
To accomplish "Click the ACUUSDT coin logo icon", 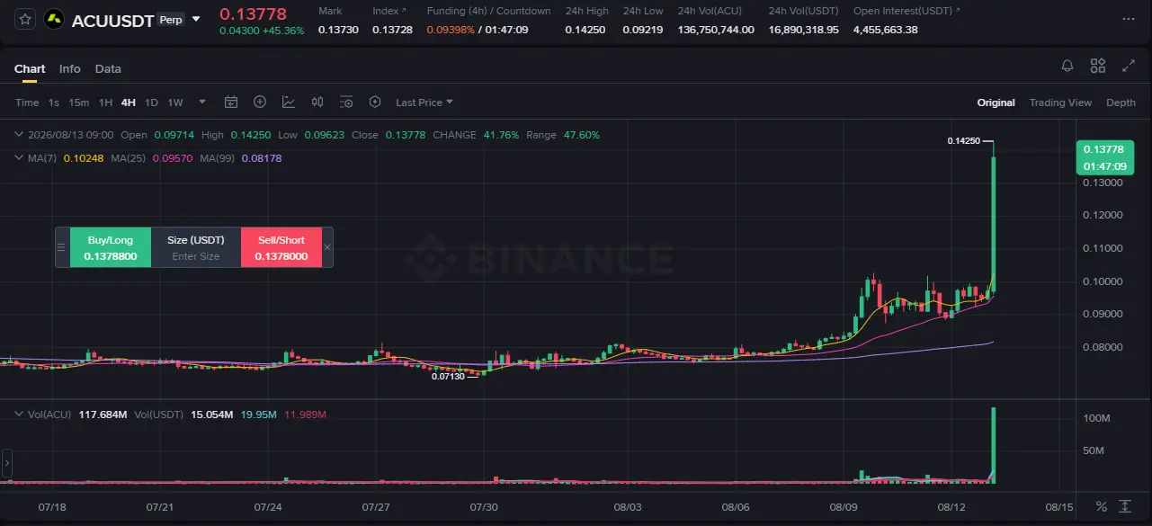I will click(x=53, y=19).
